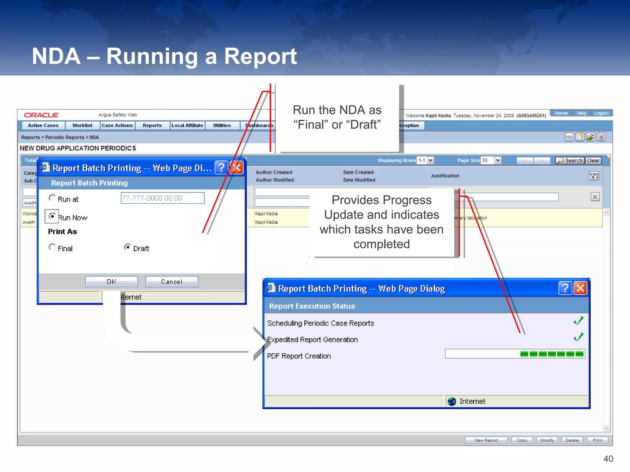Click the scanner icon in the Argus toolbar

click(569, 137)
